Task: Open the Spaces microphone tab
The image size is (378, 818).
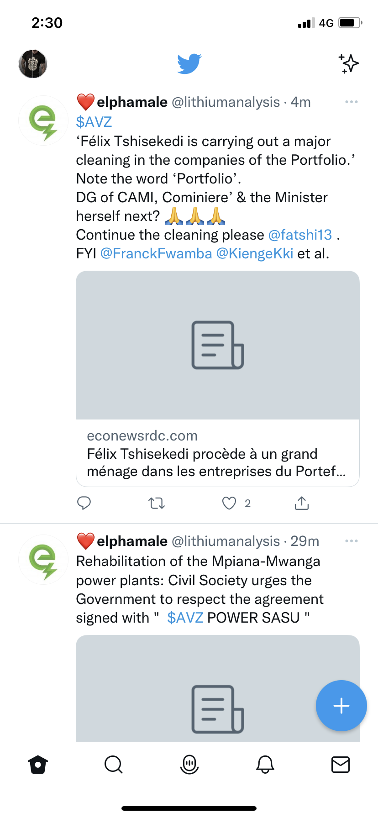Action: 189,764
